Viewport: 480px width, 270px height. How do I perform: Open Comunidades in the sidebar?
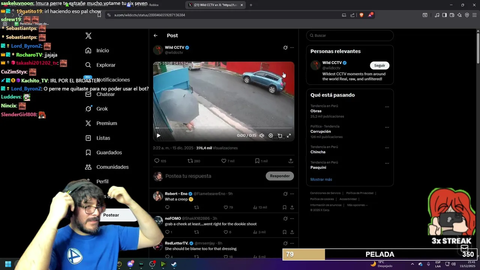click(107, 167)
